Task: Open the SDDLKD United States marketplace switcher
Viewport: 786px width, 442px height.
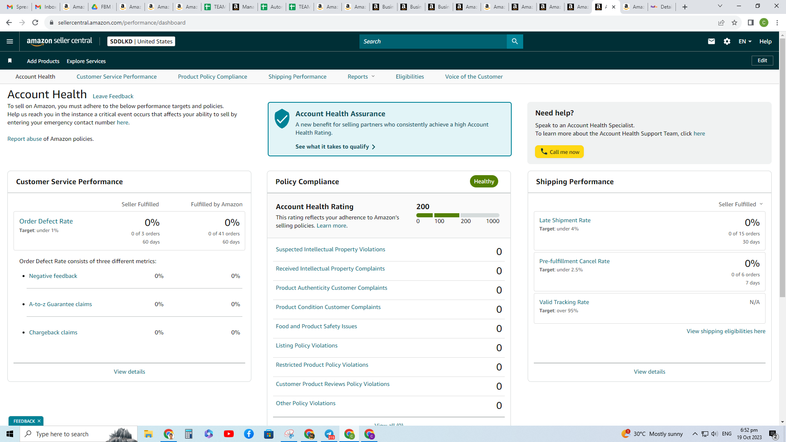Action: pyautogui.click(x=141, y=41)
